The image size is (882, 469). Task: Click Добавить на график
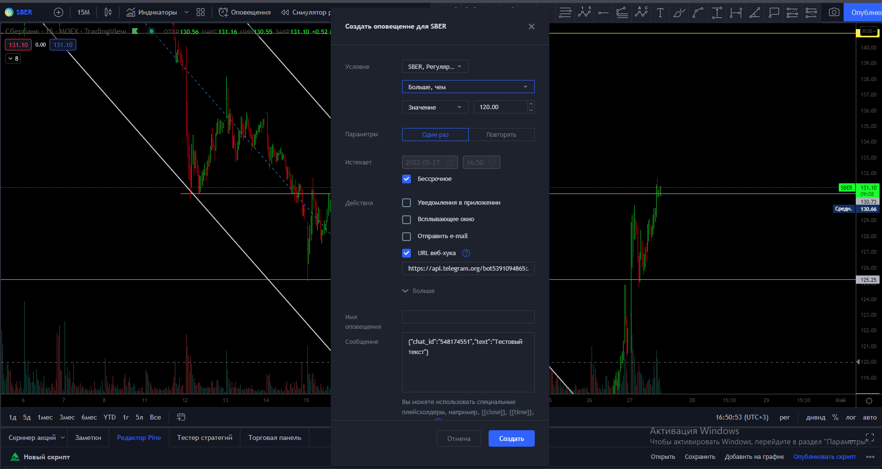pos(754,457)
